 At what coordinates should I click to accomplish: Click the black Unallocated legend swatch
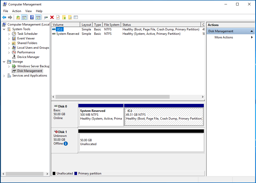(x=54, y=173)
